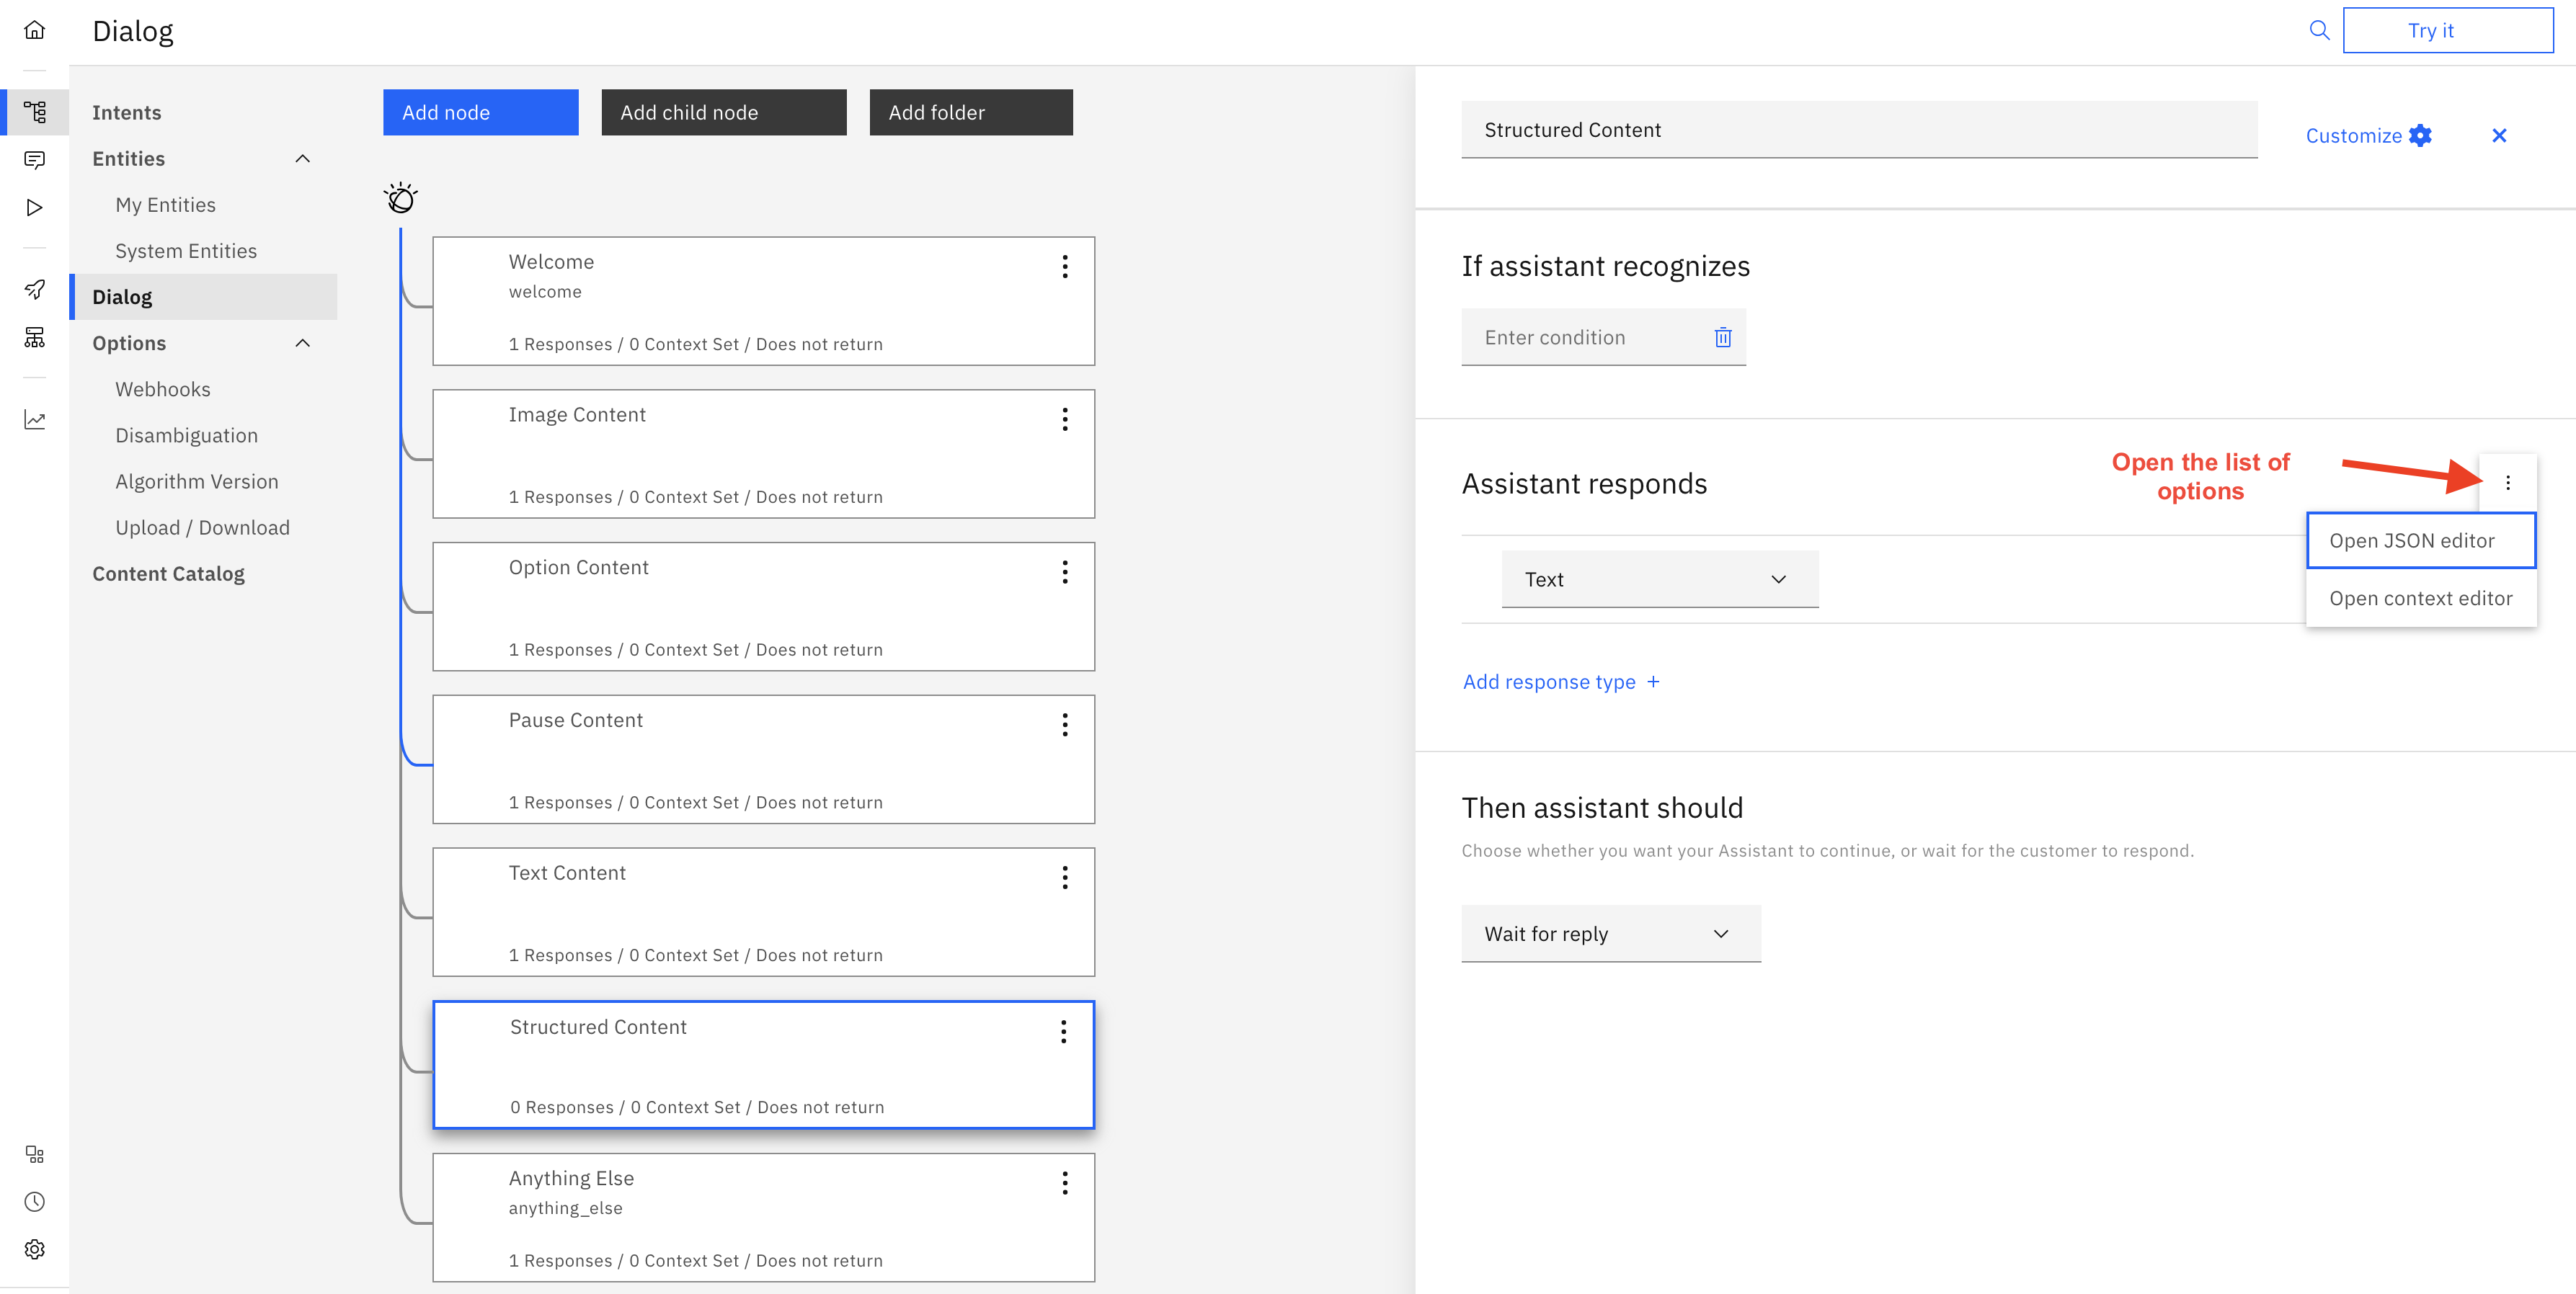Open the analytics chart icon in sidebar
The width and height of the screenshot is (2576, 1294).
click(x=34, y=419)
